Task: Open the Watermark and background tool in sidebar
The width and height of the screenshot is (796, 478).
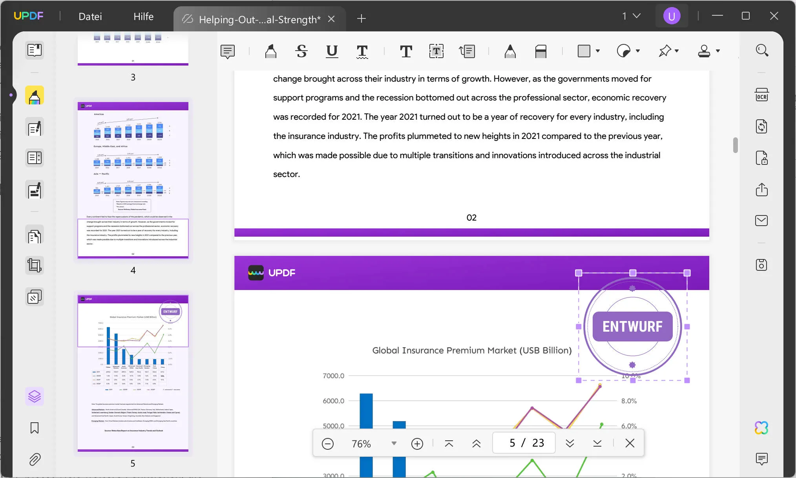Action: pyautogui.click(x=35, y=297)
